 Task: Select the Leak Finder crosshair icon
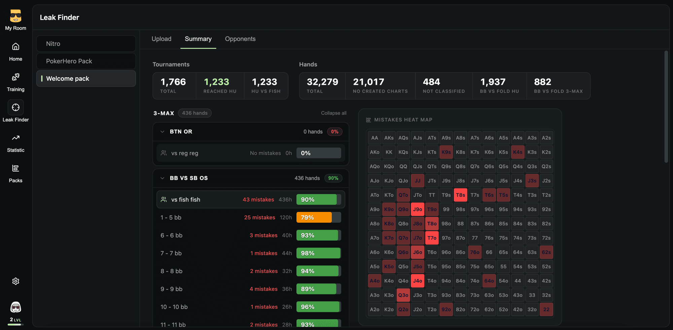click(15, 107)
